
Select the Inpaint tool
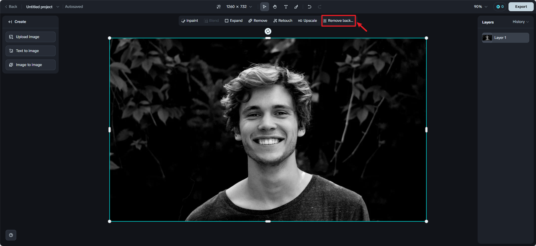[x=190, y=20]
